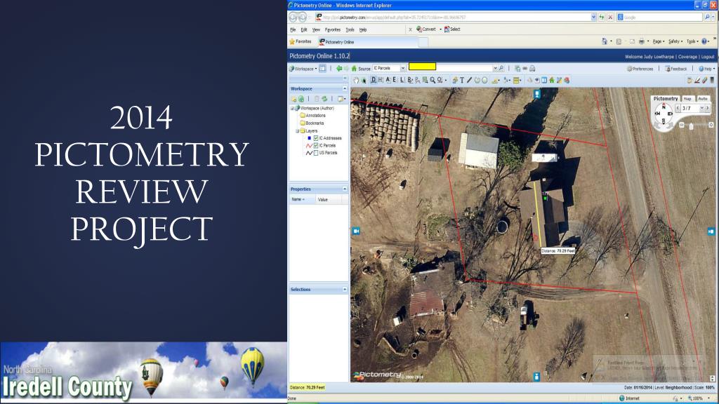Image resolution: width=719 pixels, height=404 pixels.
Task: Click green back arrow beside Workspace button
Action: 339,69
